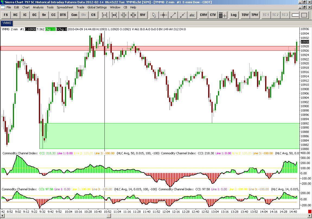
Task: Open the Spreadsheet menu
Action: coord(65,7)
